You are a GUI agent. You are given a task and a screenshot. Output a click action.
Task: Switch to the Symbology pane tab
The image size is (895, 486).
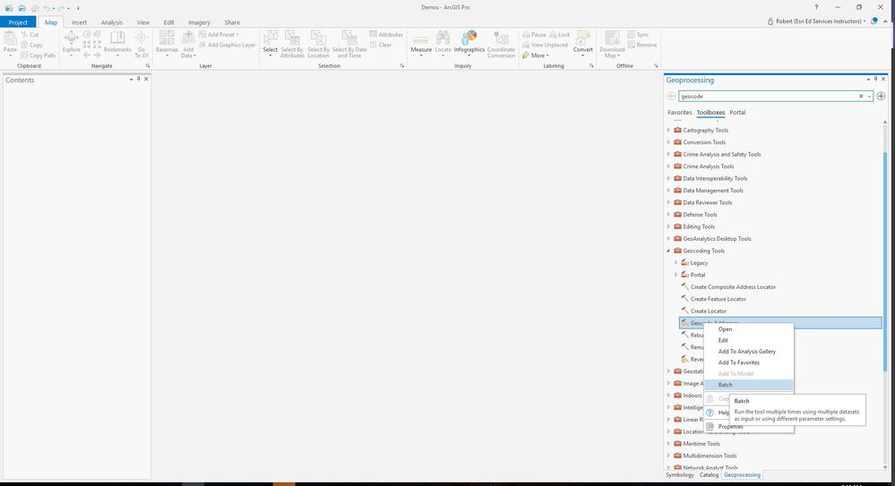679,474
